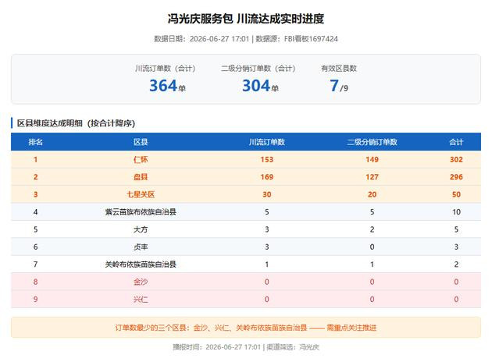Click rank 7 in the 关岭 row
This screenshot has height=362, width=492.
pos(35,264)
